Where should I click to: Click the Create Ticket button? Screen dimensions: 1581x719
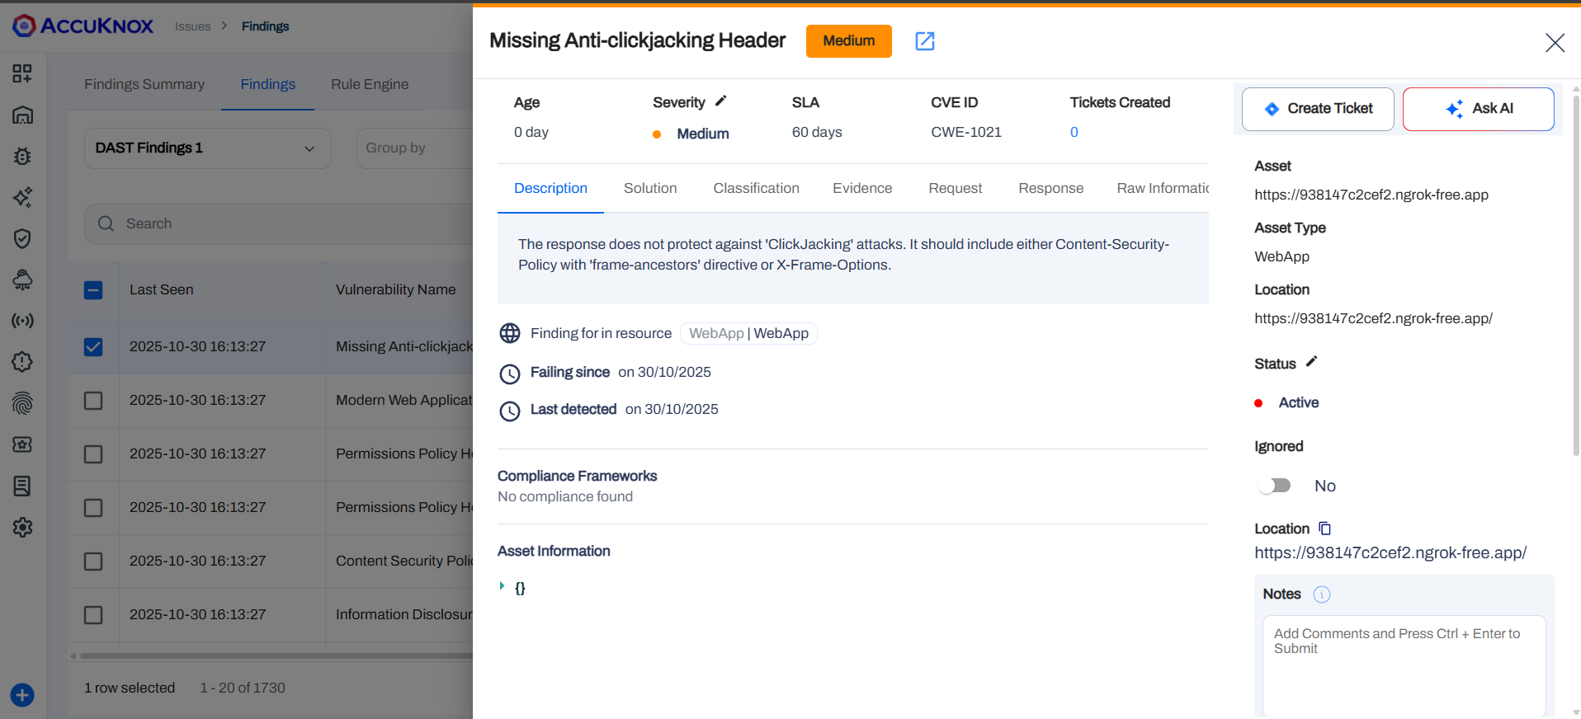point(1317,109)
